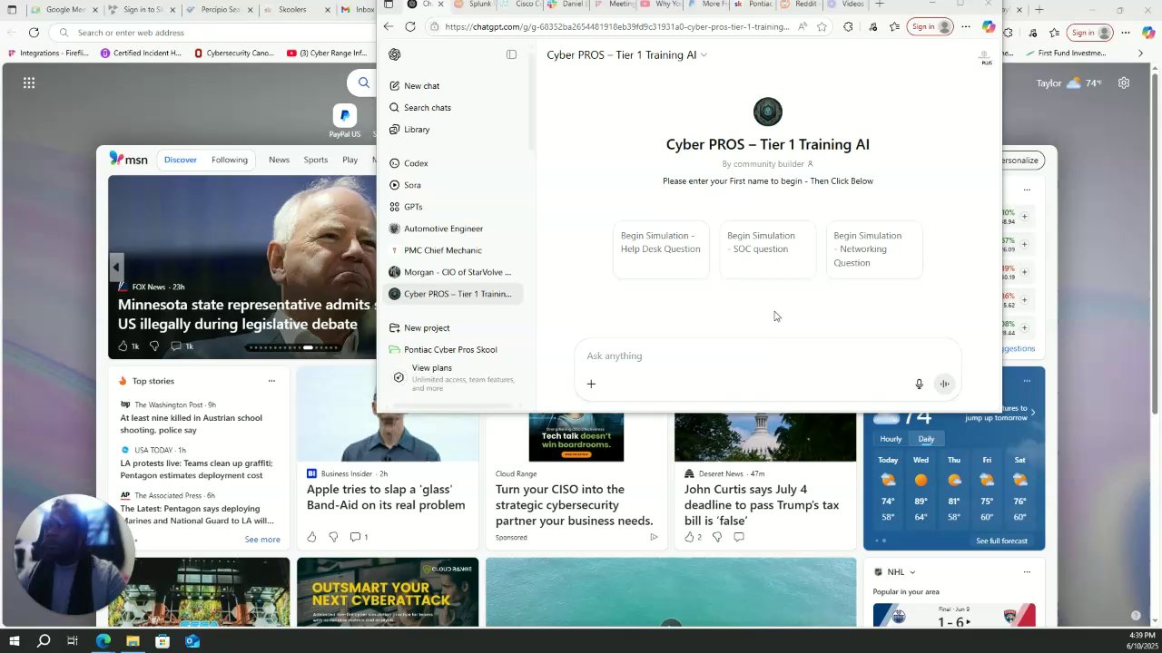Viewport: 1162px width, 653px height.
Task: Click the community builder author link
Action: (x=767, y=164)
